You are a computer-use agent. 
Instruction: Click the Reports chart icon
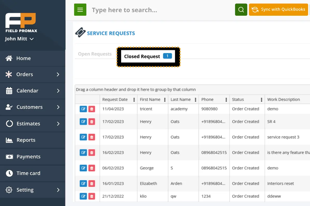tap(9, 140)
